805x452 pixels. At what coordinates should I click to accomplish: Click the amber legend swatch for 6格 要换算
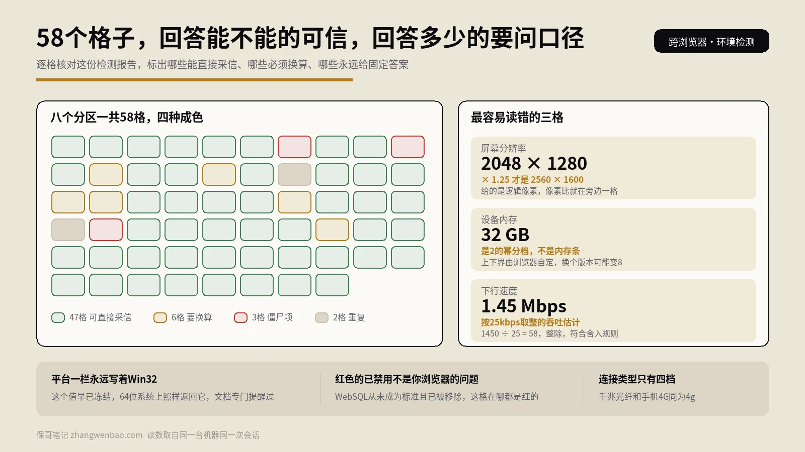(160, 317)
